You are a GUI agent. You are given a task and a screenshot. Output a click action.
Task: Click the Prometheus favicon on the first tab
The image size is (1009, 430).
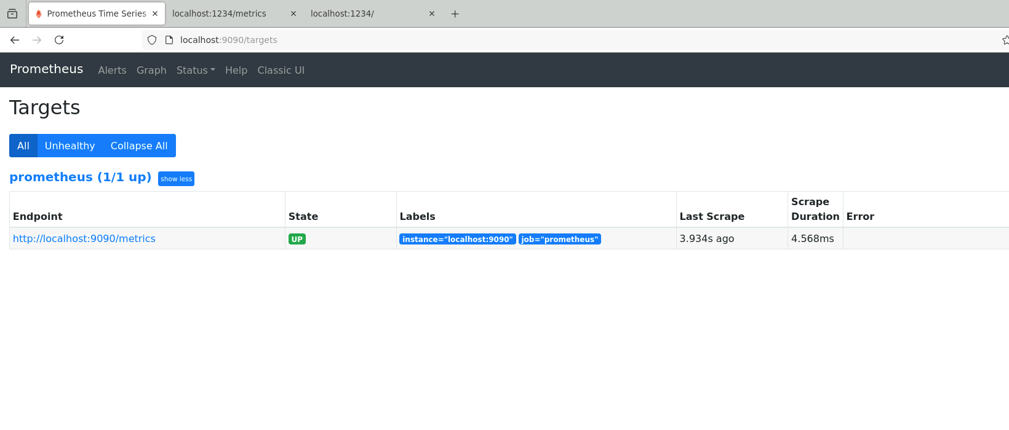[39, 14]
